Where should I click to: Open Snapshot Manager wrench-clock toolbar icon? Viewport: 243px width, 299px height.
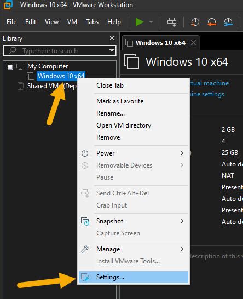[x=228, y=22]
